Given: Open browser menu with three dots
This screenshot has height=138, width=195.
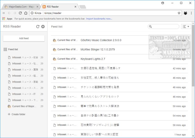Looking at the screenshot, I should (192, 13).
